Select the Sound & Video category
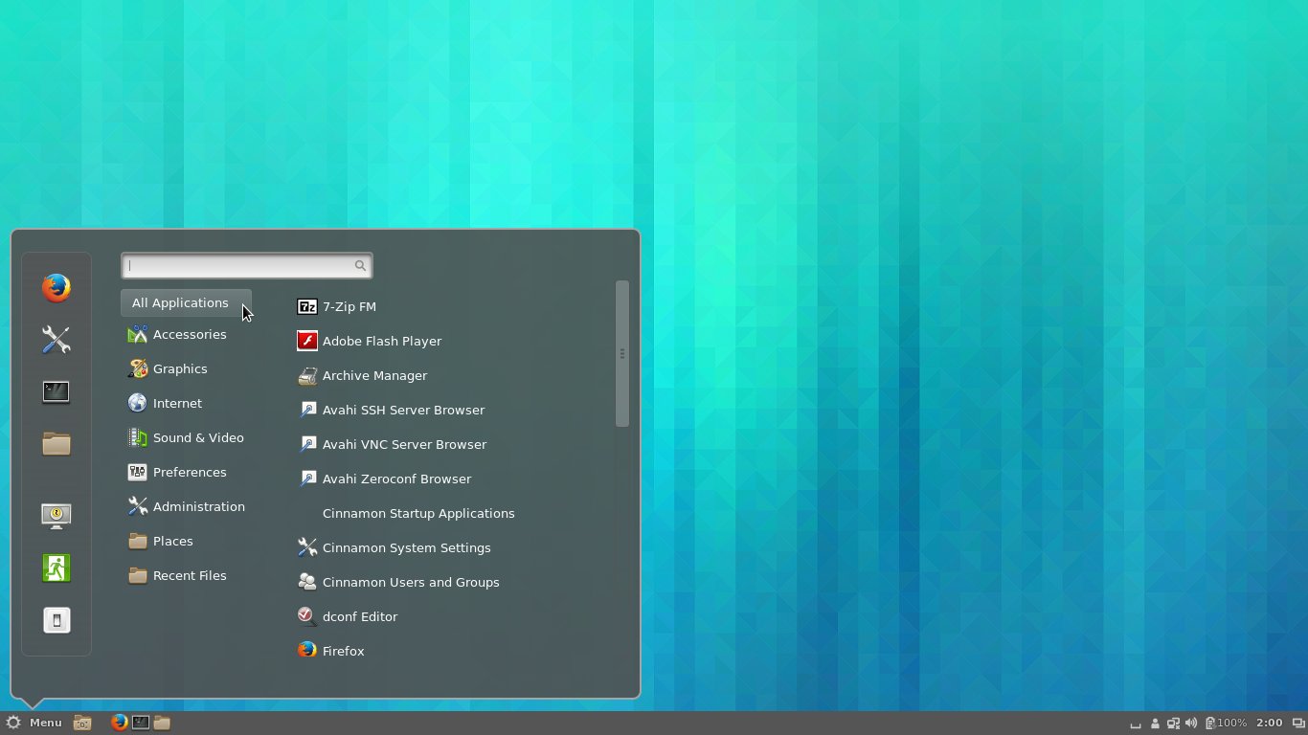 pos(197,437)
